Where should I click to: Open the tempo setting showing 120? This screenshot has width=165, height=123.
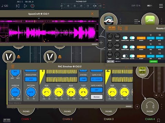click(x=5, y=6)
